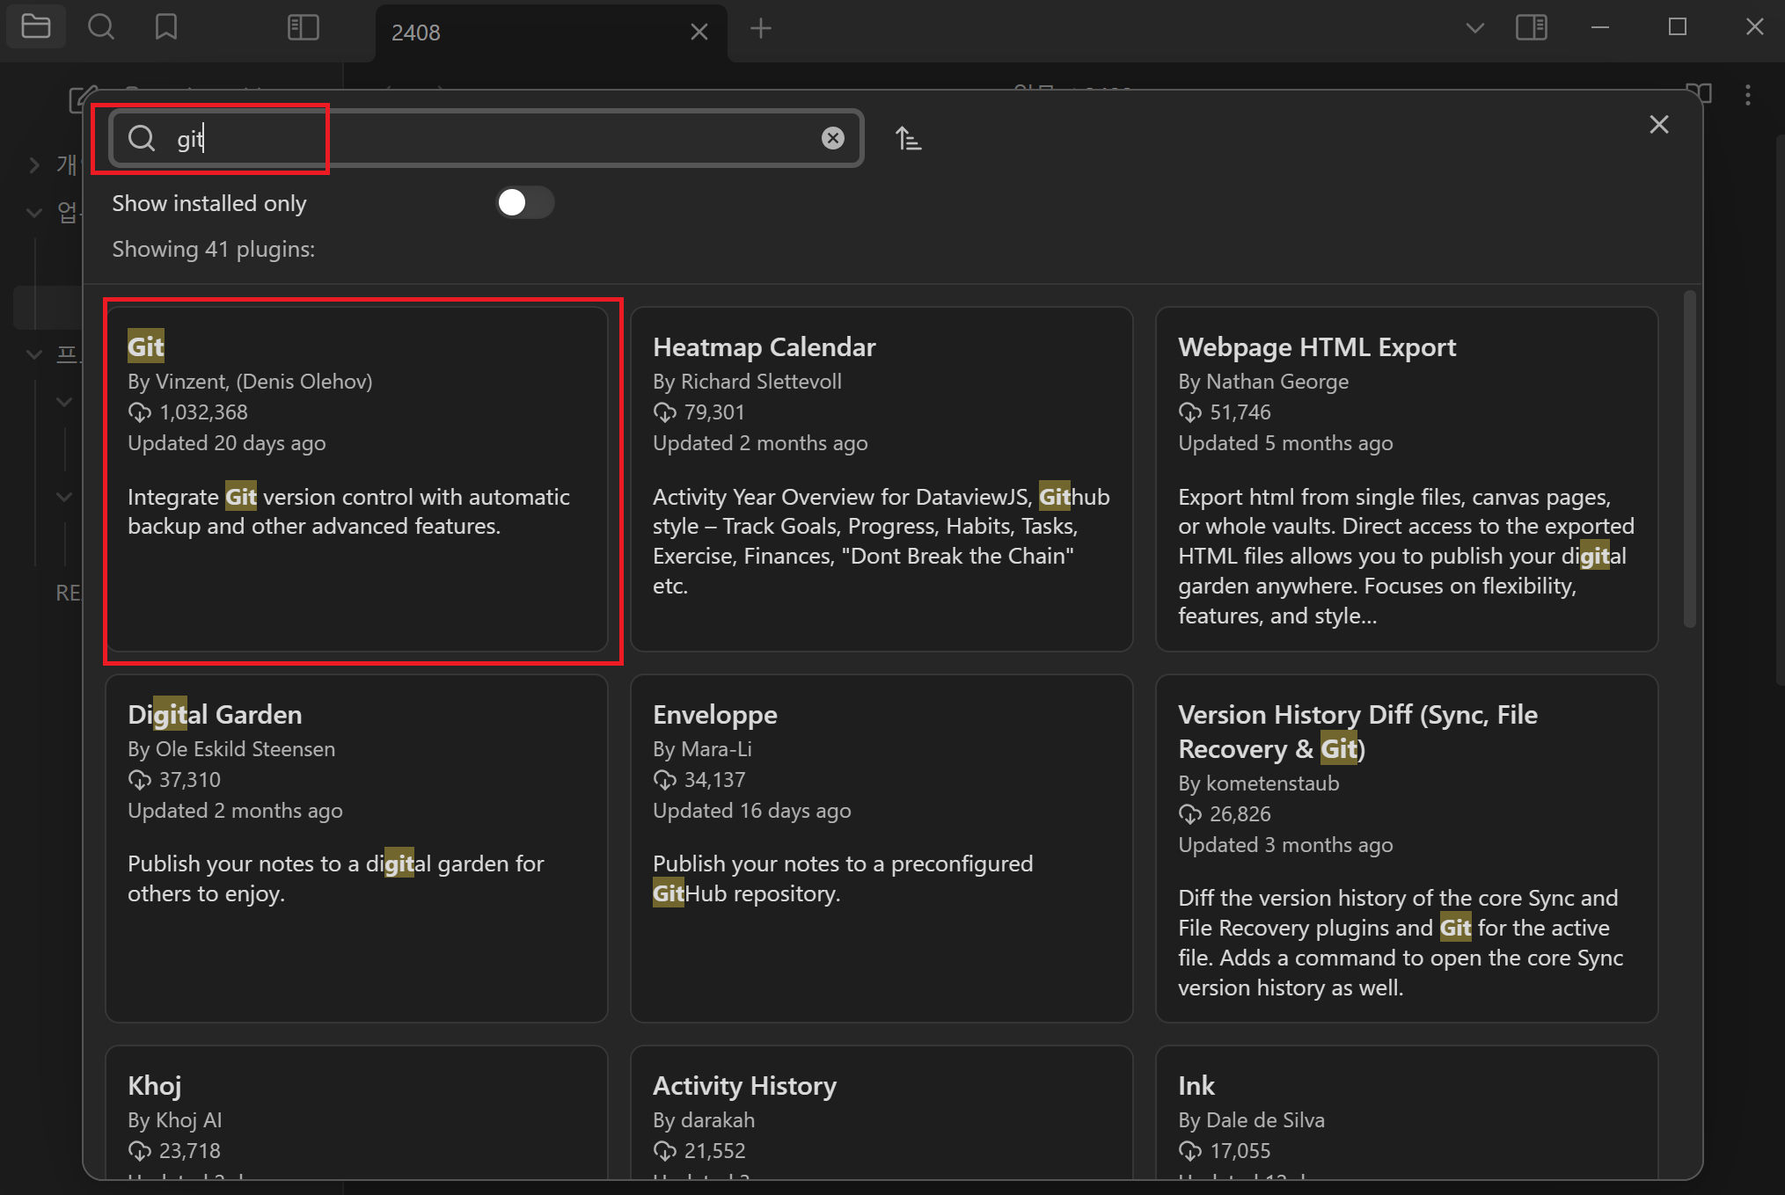1785x1195 pixels.
Task: Click the plugin list vertical scrollbar
Action: pos(1688,457)
